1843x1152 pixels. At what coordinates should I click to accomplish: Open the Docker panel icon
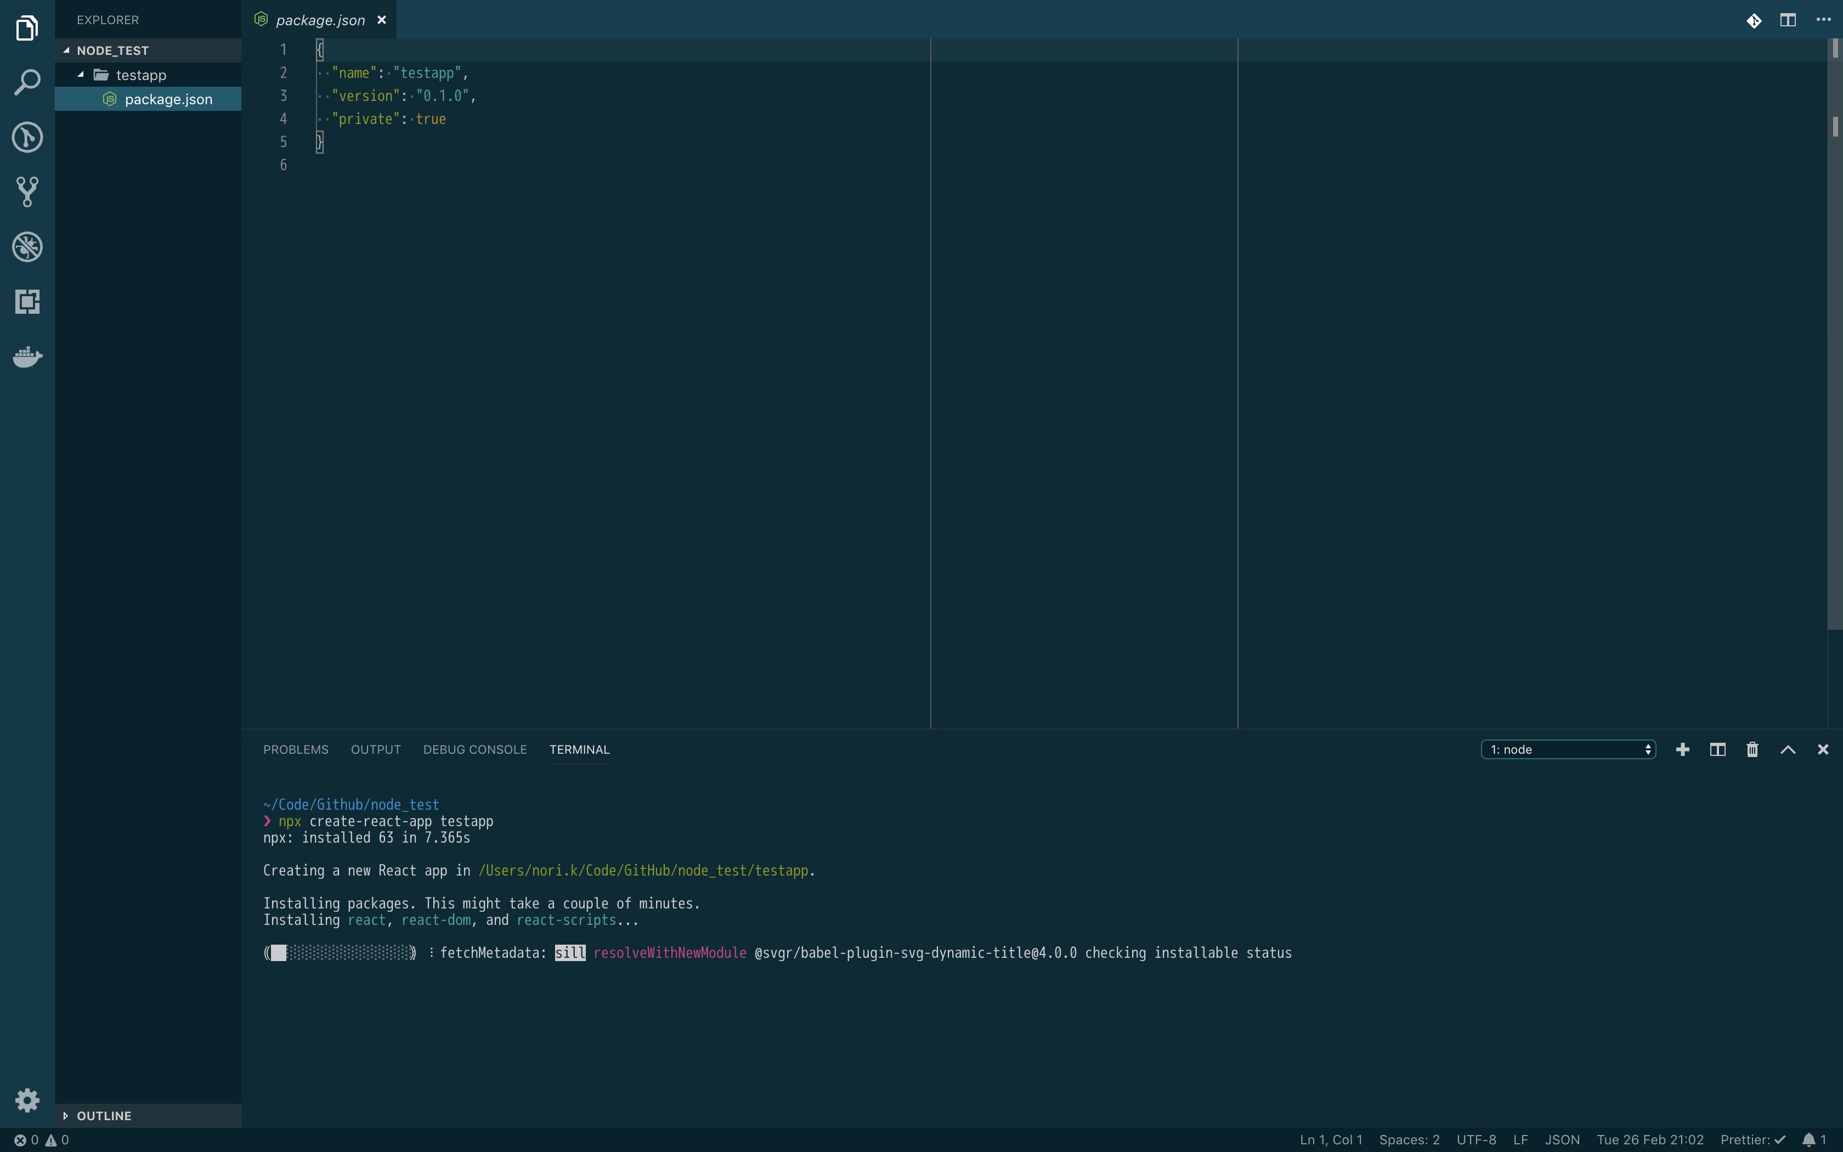coord(27,357)
